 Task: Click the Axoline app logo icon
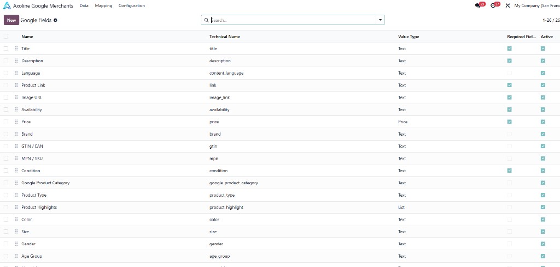click(x=7, y=5)
